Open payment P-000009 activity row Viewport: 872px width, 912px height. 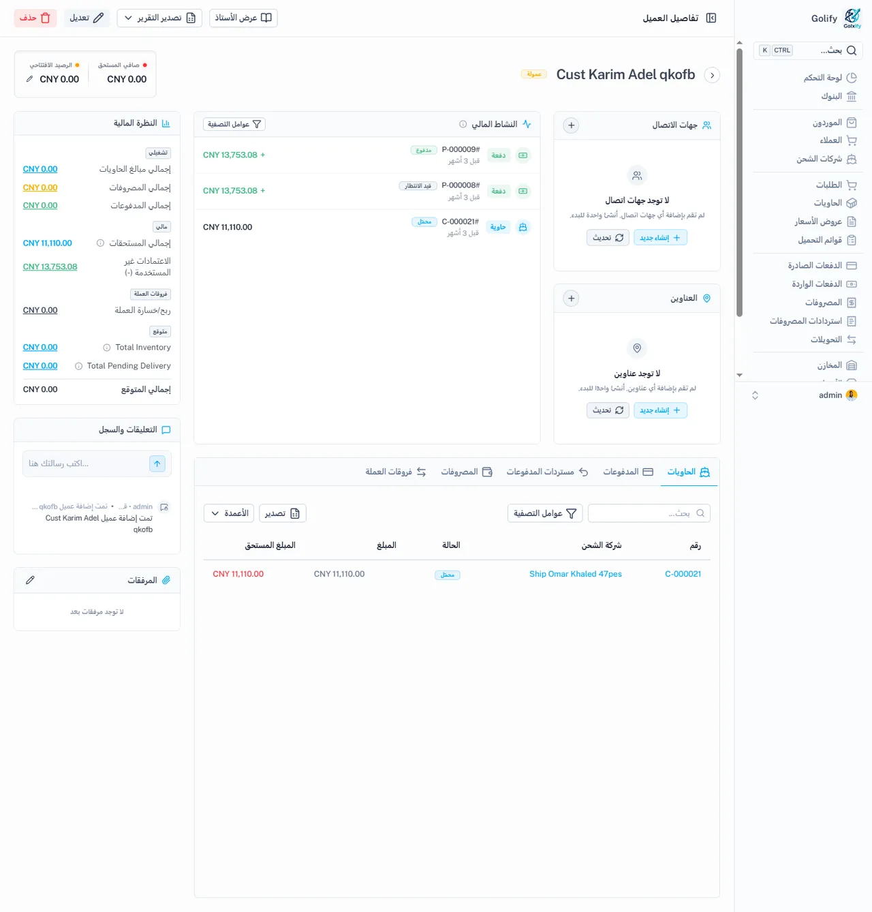tap(367, 155)
